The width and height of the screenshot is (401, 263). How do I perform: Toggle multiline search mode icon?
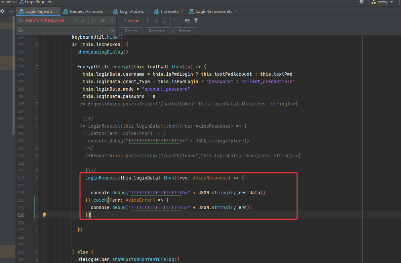187,21
